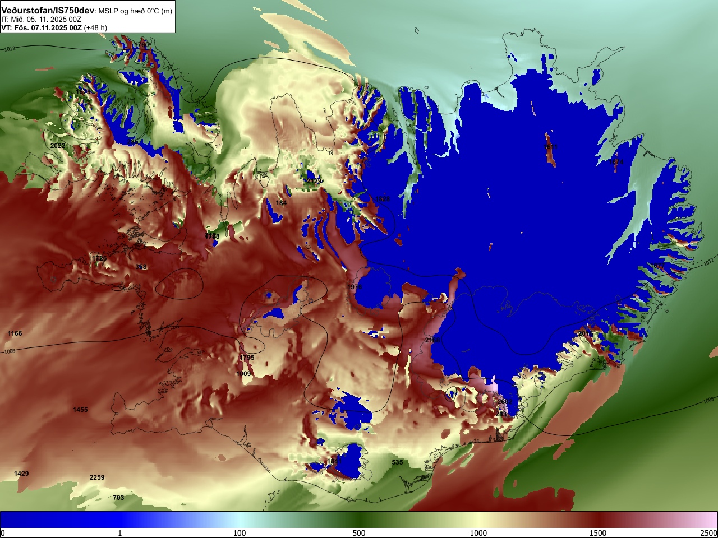Click the '0' tick on the color scale
718x538 pixels.
pyautogui.click(x=3, y=533)
